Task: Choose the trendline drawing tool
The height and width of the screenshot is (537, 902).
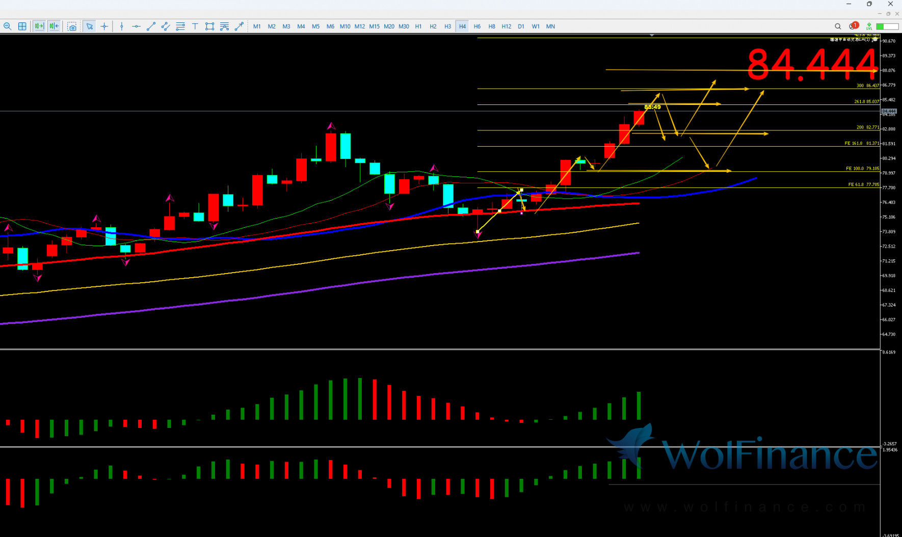Action: pos(151,26)
